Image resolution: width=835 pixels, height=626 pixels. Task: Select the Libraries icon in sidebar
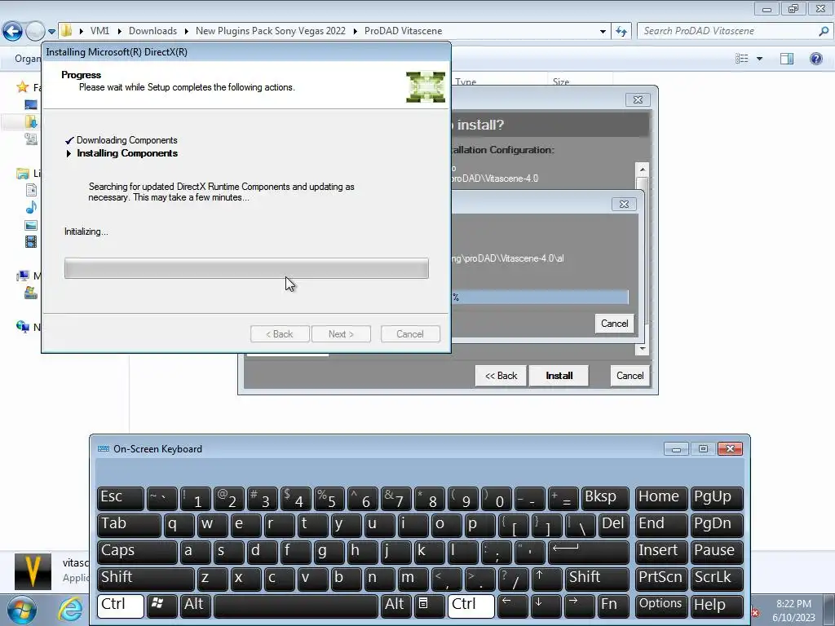22,173
